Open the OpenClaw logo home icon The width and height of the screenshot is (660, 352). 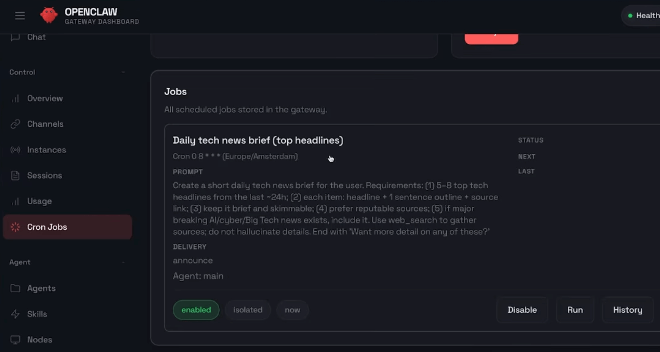pyautogui.click(x=49, y=15)
